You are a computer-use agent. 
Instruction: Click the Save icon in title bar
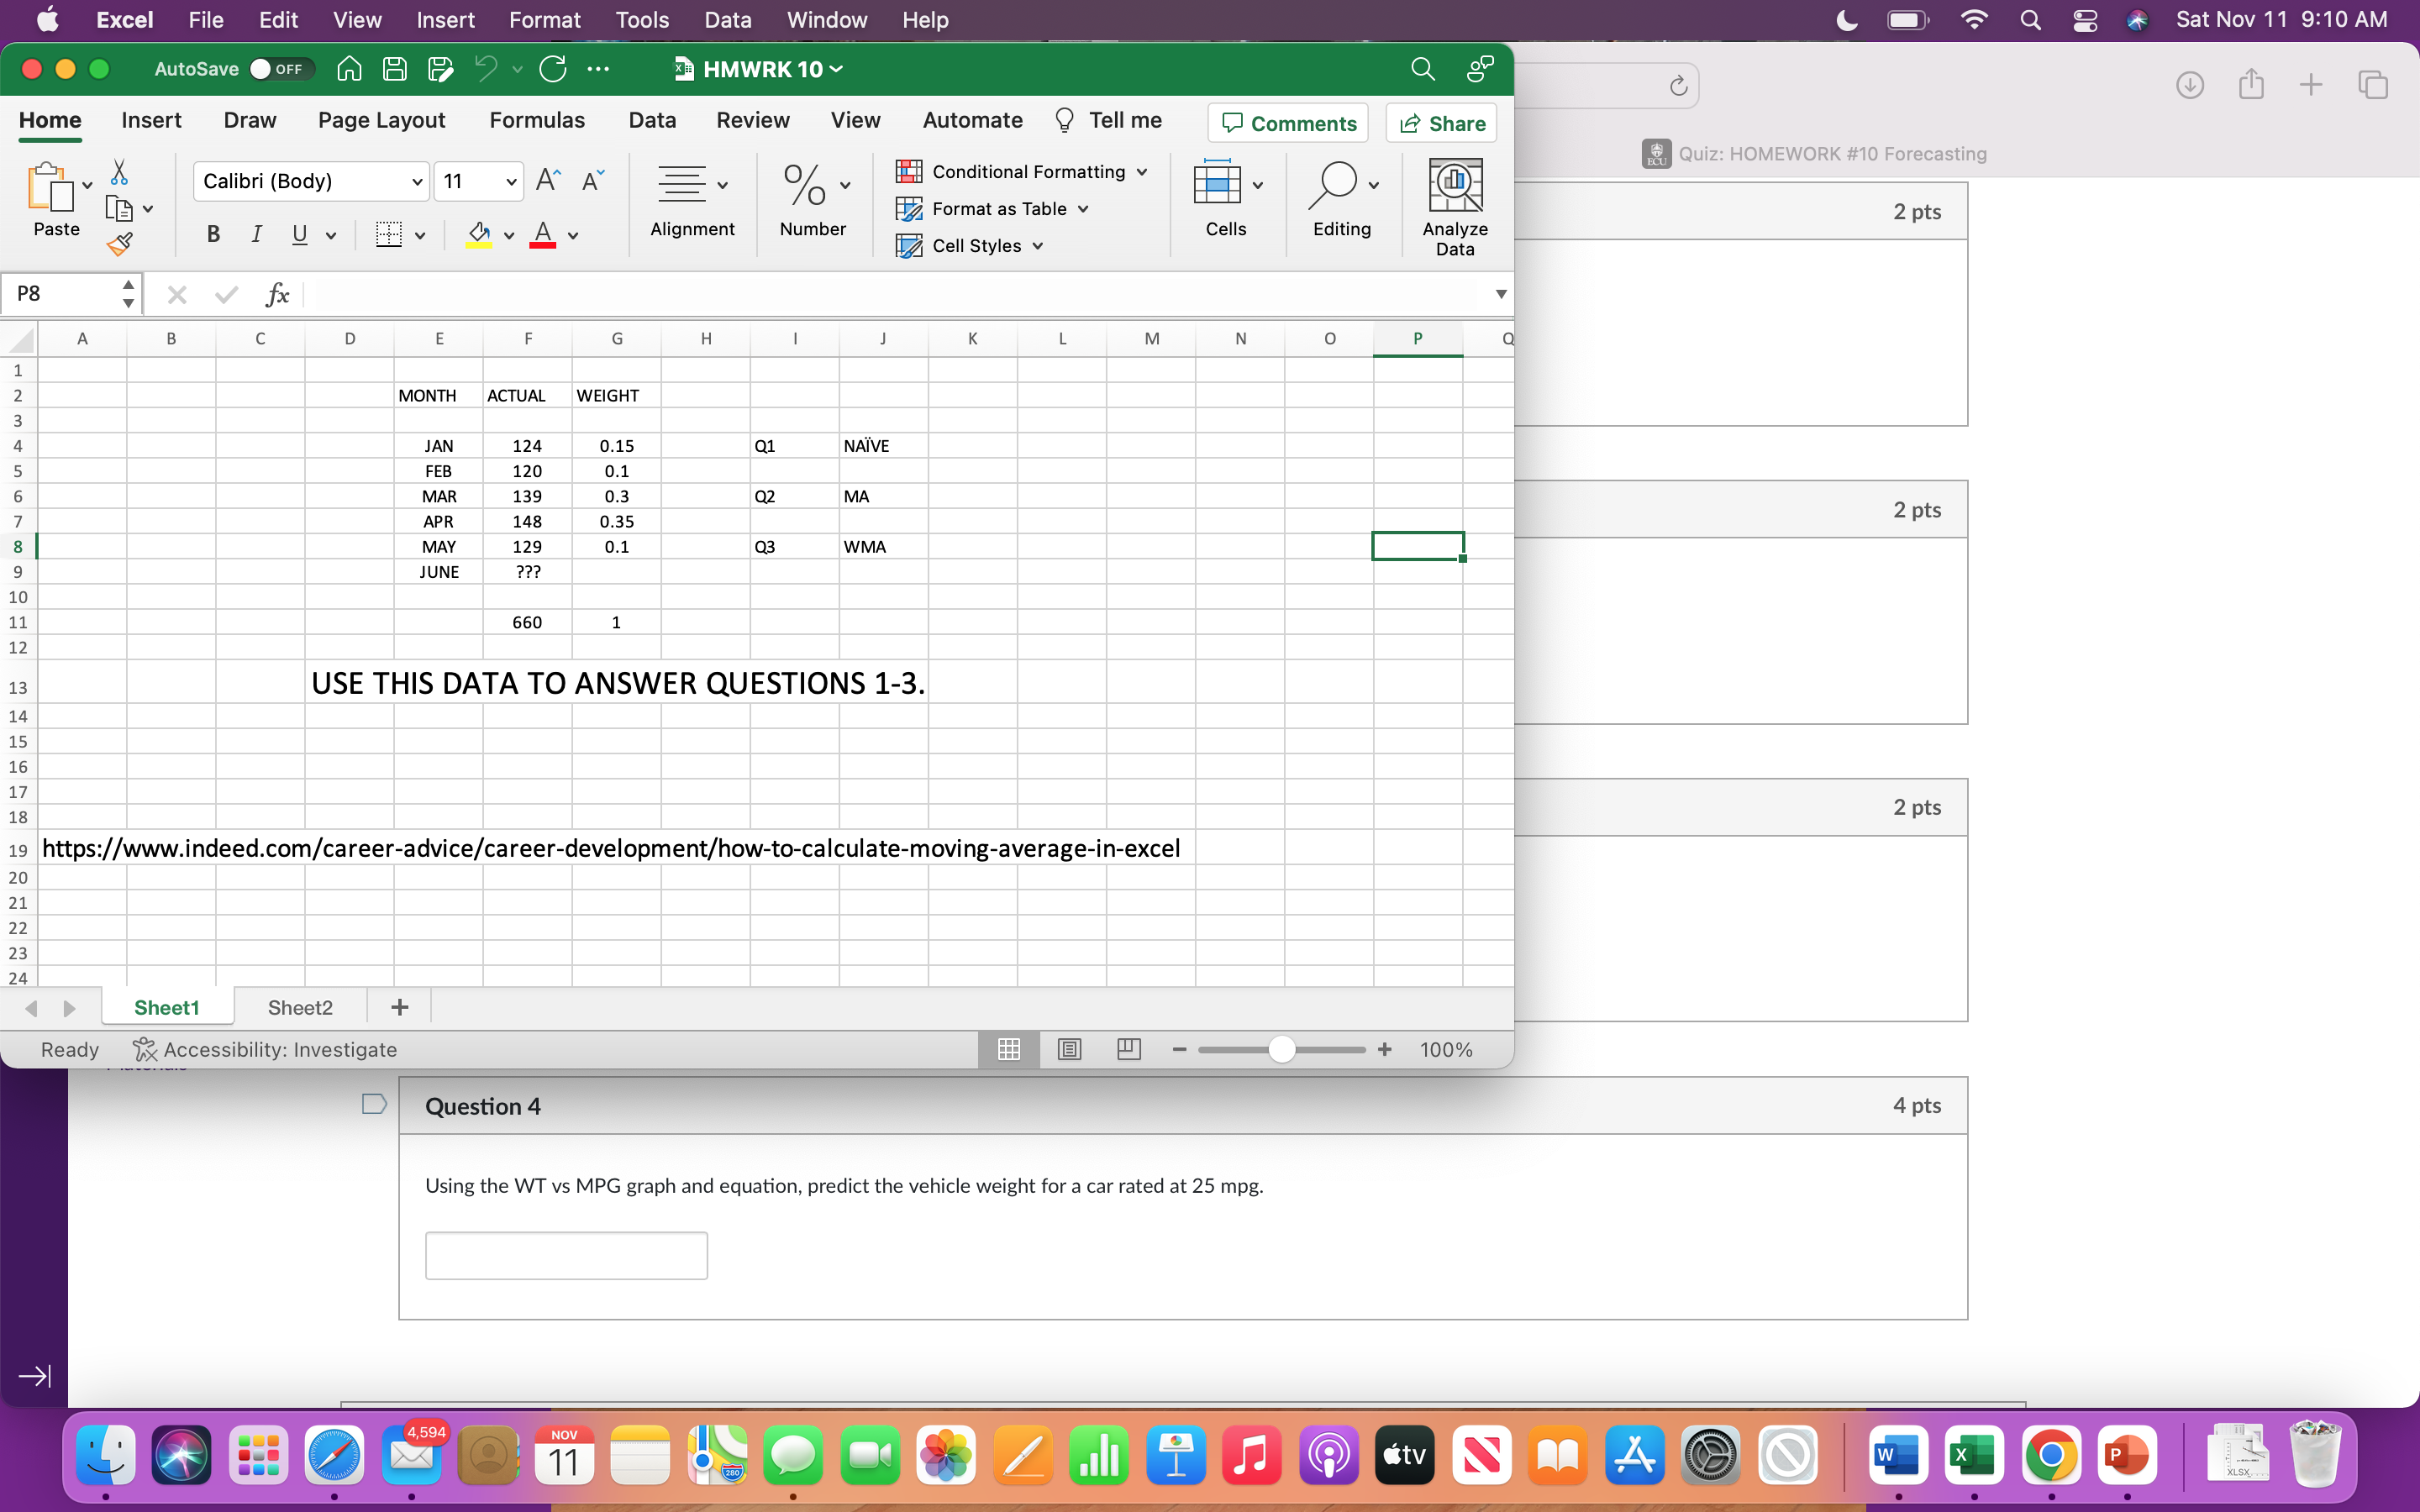point(395,69)
